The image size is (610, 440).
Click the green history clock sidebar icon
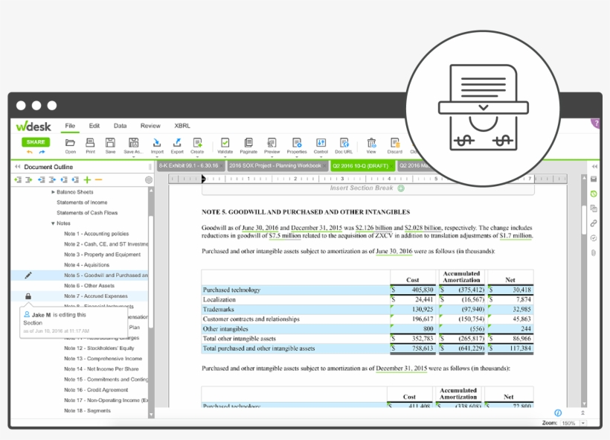[x=594, y=194]
